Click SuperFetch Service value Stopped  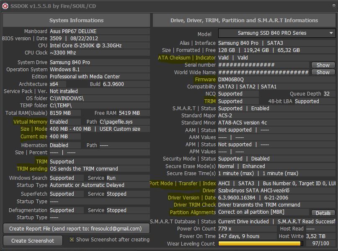[x=116, y=194]
